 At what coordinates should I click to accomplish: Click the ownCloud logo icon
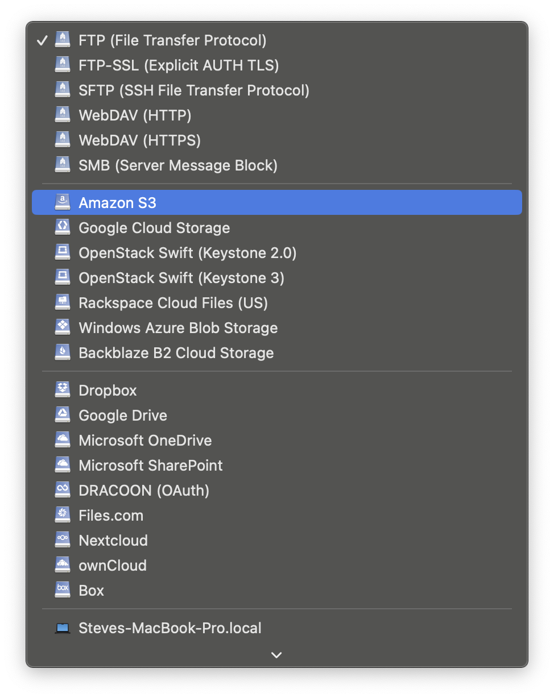coord(63,565)
